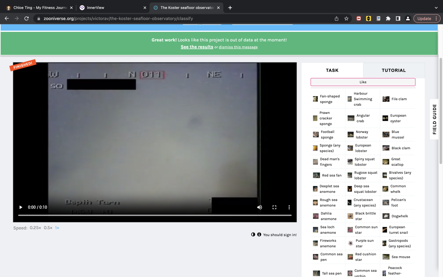Switch to Chloe Ting browser tab
The height and width of the screenshot is (277, 443).
[39, 8]
